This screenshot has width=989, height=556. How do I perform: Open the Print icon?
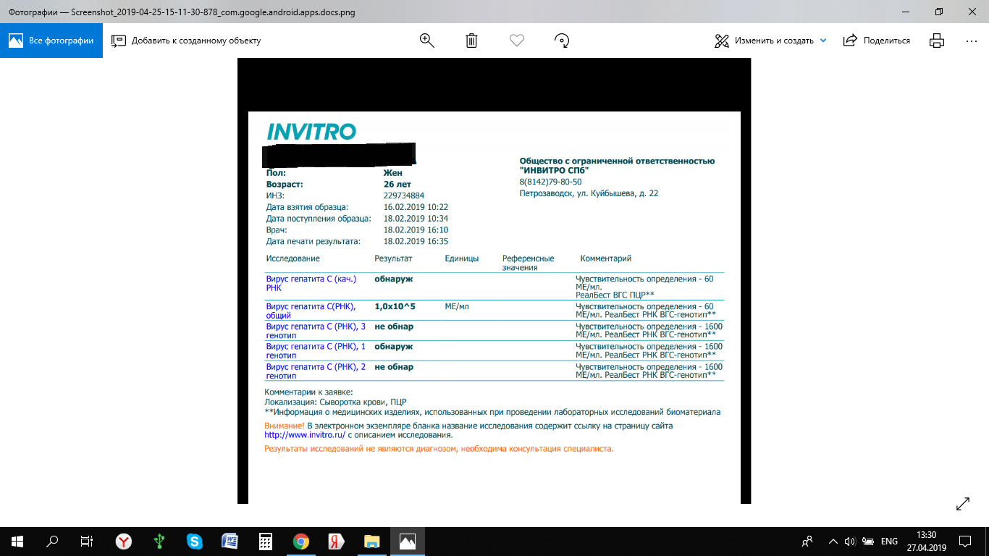[937, 41]
